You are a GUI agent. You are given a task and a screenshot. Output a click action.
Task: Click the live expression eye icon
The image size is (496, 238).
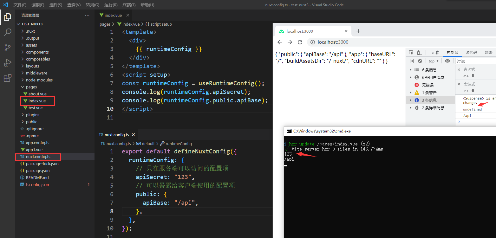[x=447, y=61]
